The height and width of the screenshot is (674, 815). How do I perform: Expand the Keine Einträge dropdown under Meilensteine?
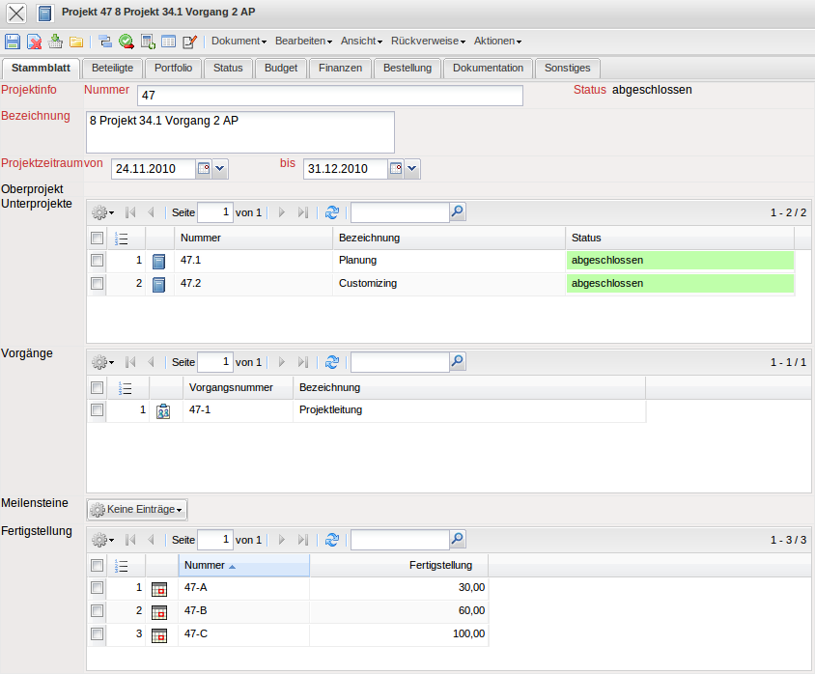point(136,509)
